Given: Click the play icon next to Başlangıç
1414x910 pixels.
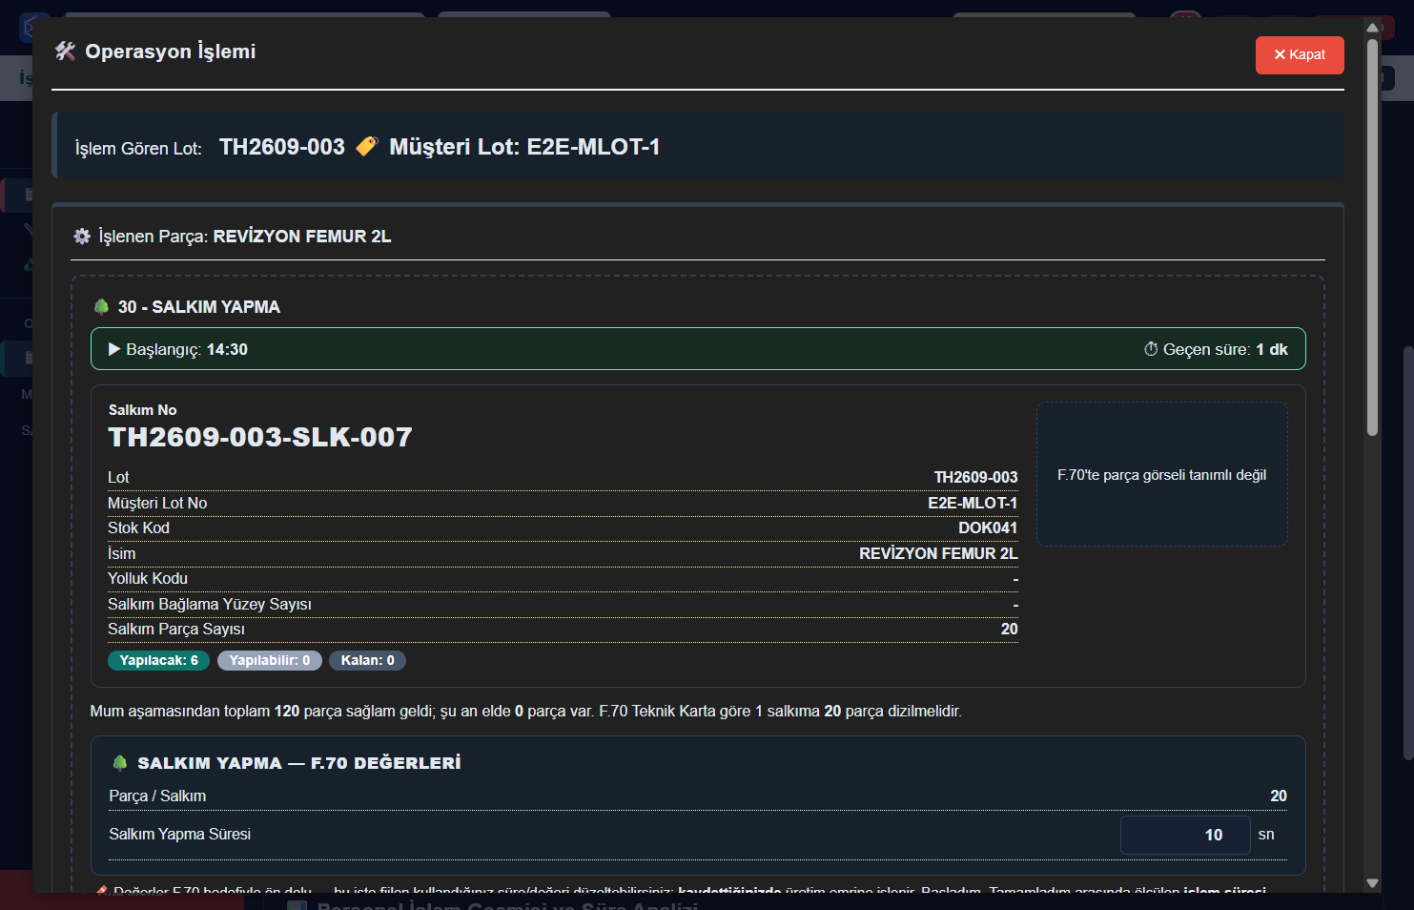Looking at the screenshot, I should [x=114, y=350].
